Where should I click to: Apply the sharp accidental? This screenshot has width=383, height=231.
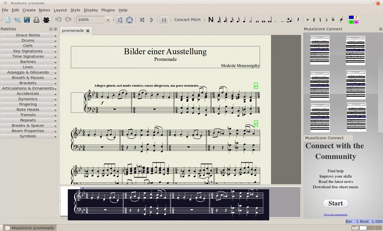[x=314, y=20]
